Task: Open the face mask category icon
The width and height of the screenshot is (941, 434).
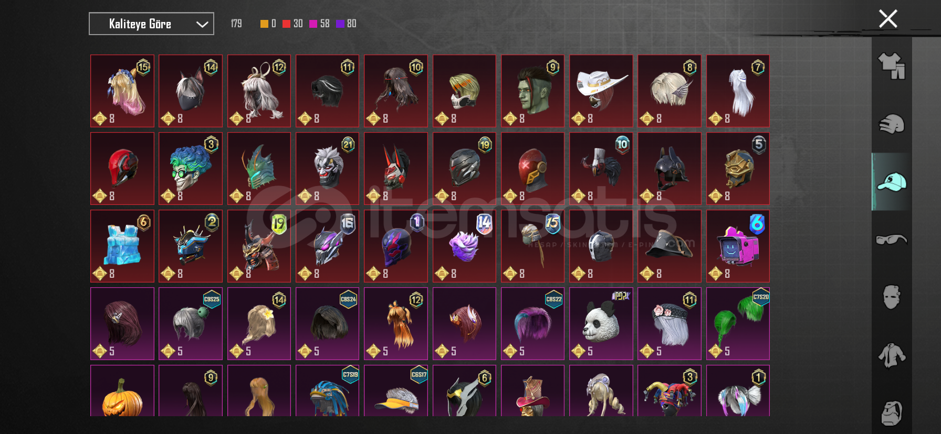Action: point(892,297)
